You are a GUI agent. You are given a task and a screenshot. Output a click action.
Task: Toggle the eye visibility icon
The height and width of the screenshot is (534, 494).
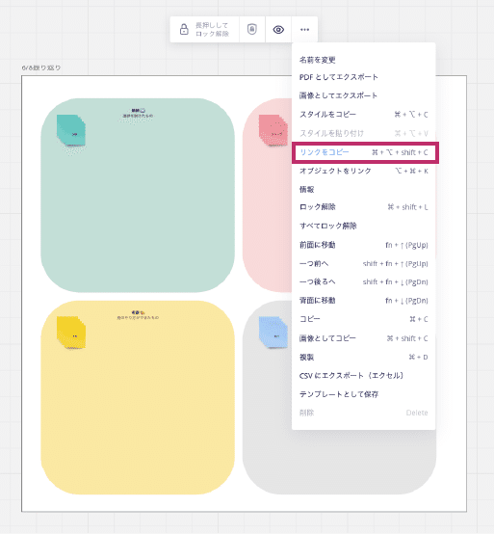pos(278,30)
